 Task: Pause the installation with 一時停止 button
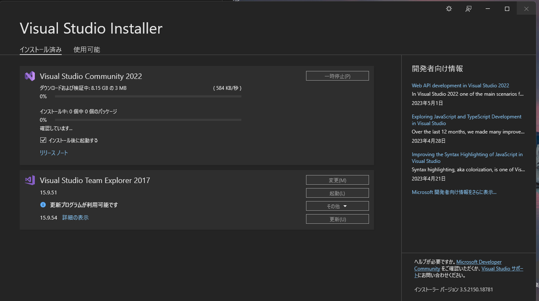[337, 76]
